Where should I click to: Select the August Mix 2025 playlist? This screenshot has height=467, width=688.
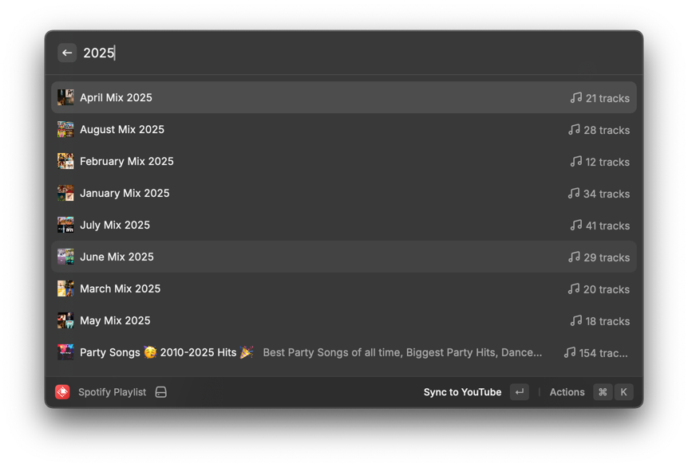coord(239,129)
